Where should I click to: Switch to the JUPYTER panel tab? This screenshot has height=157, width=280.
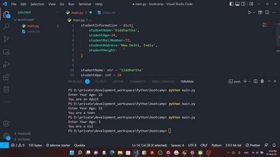[118, 82]
